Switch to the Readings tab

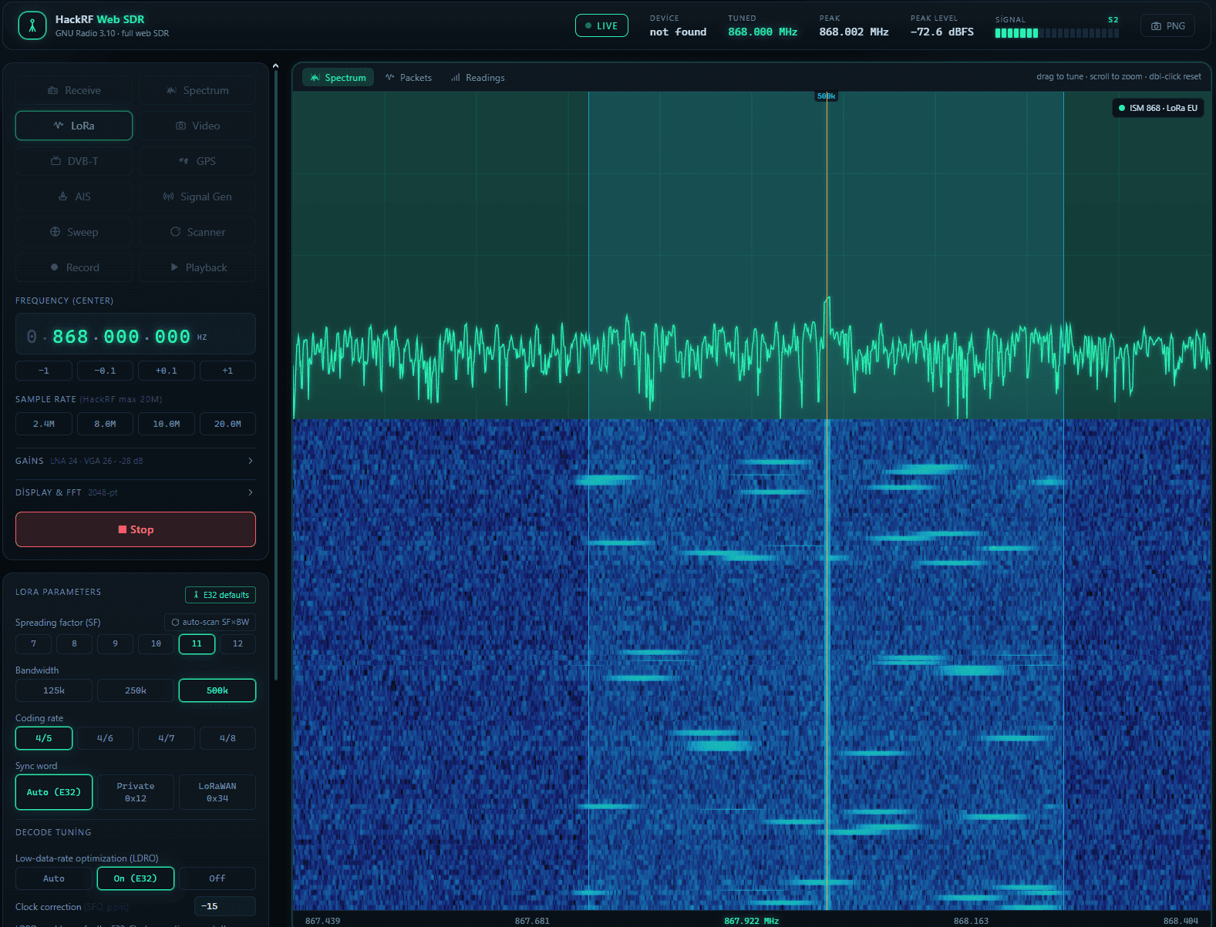click(x=478, y=78)
